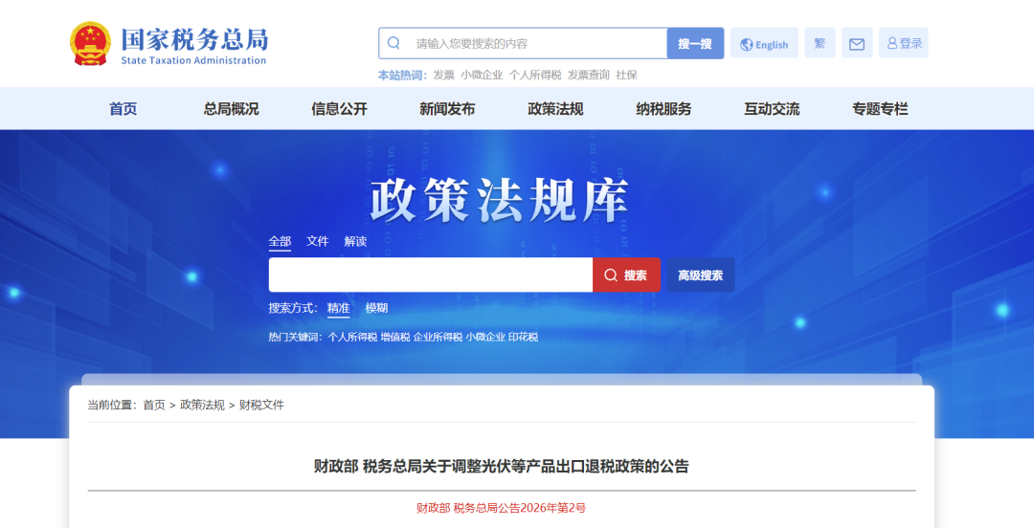Click the 搜一搜 search button
This screenshot has height=528, width=1034.
695,43
